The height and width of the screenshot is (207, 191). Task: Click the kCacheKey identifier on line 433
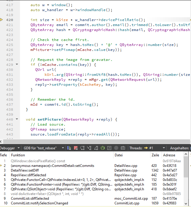point(90,85)
